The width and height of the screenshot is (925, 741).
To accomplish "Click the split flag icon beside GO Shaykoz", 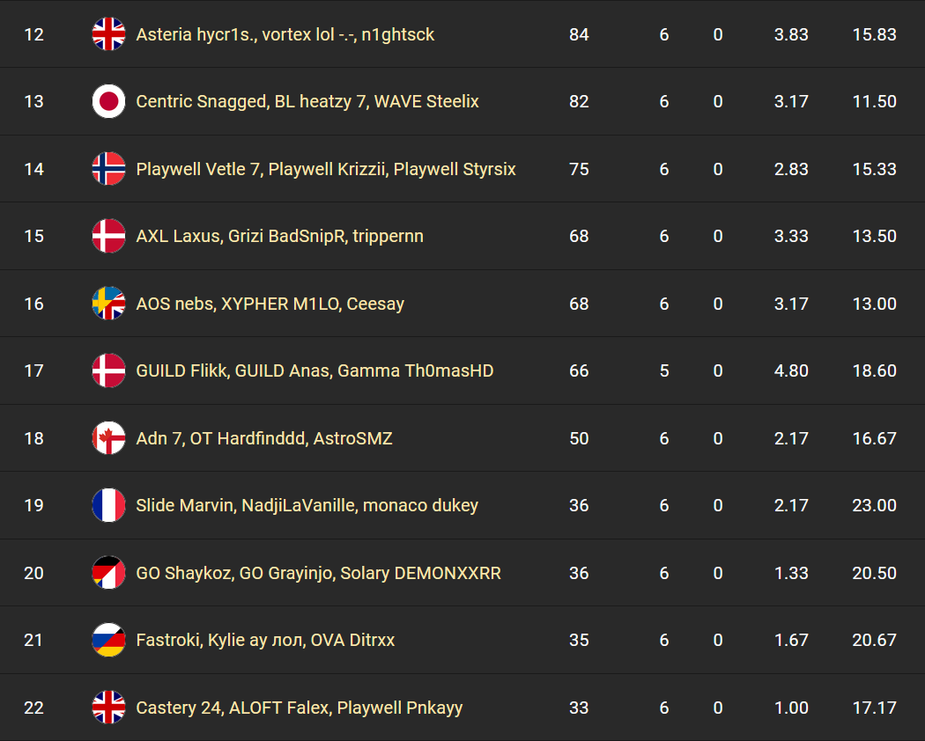I will coord(108,573).
